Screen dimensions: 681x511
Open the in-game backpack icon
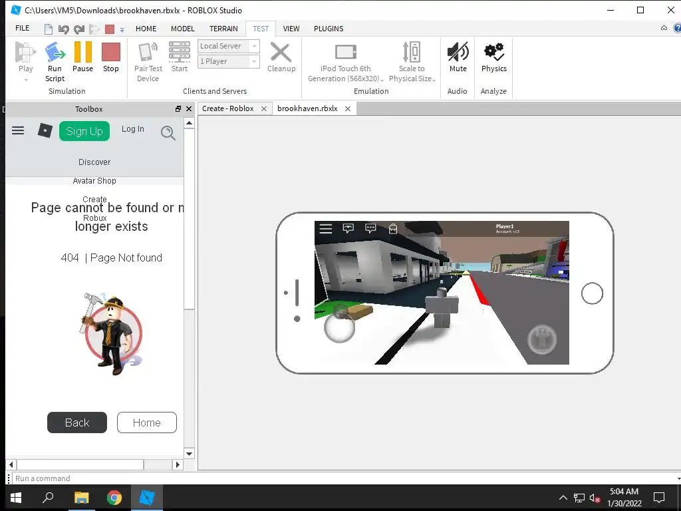393,229
